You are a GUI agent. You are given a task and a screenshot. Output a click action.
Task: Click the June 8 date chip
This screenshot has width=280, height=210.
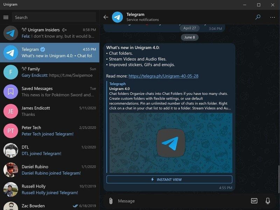pyautogui.click(x=189, y=37)
